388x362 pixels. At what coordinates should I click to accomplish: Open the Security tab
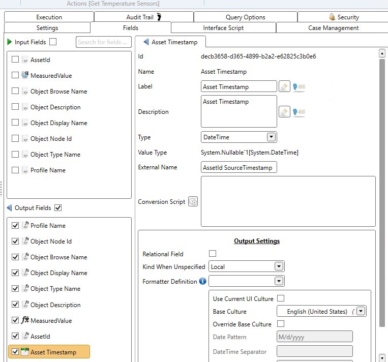(344, 17)
